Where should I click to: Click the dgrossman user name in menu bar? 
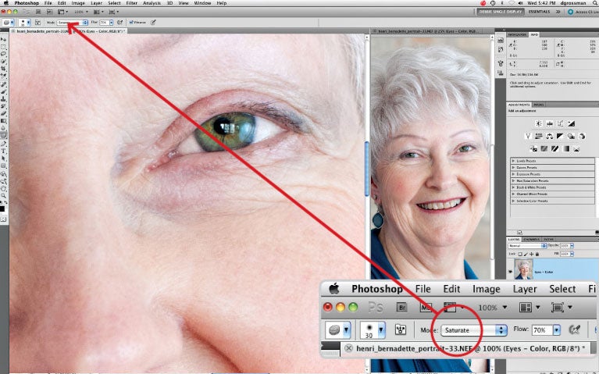(x=572, y=3)
